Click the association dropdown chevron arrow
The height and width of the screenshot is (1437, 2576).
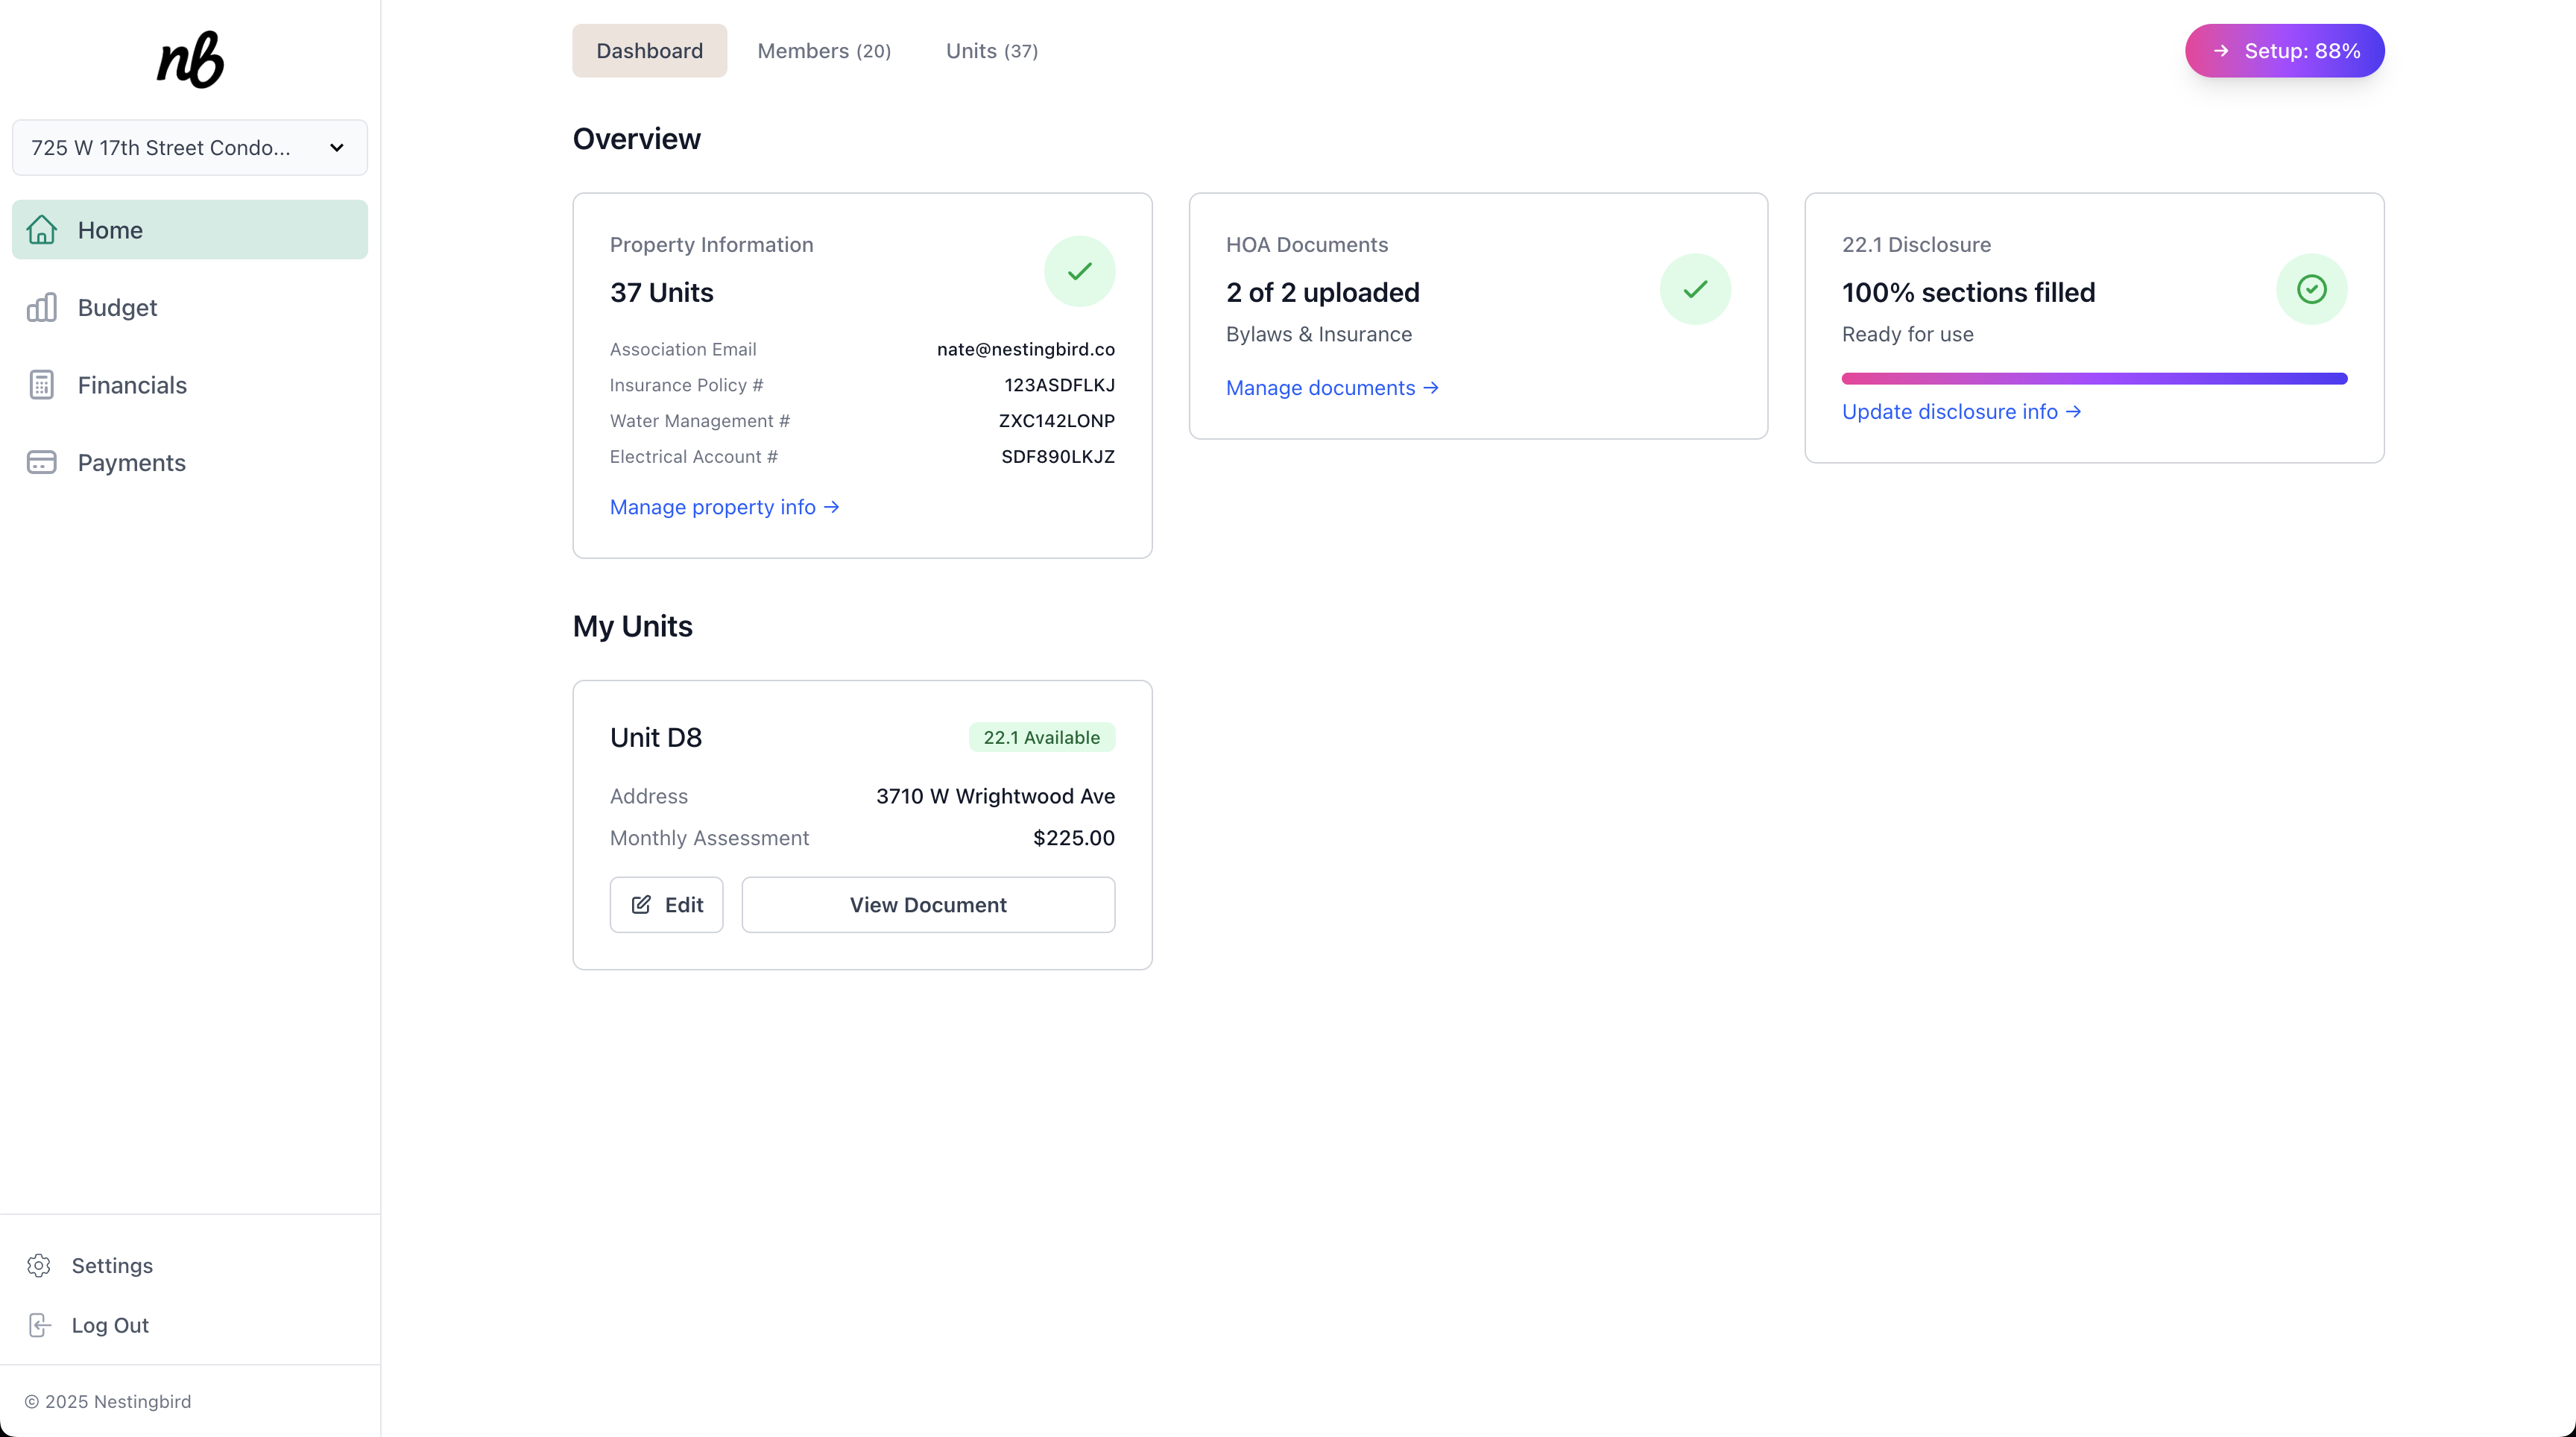pos(337,148)
